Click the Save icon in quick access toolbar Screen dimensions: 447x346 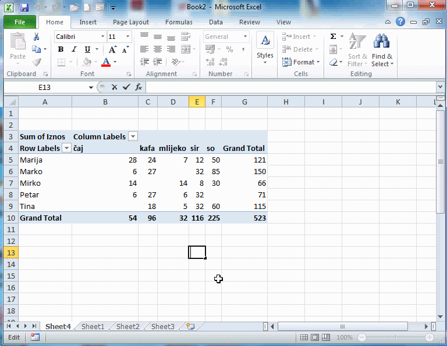click(24, 8)
